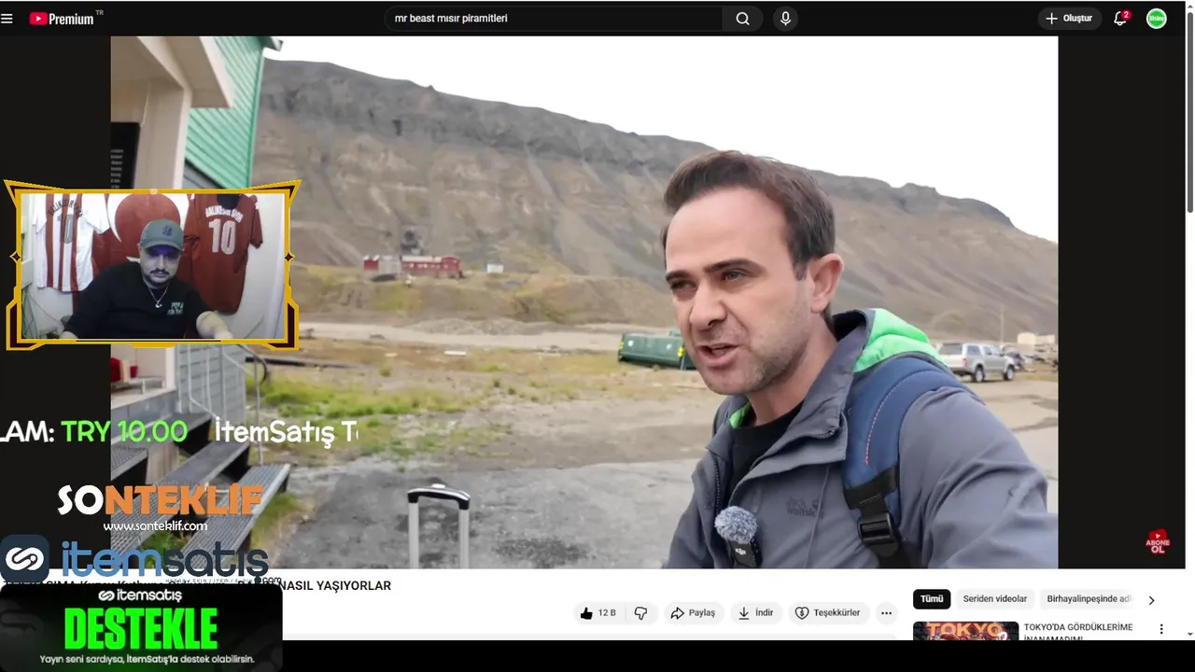Viewport: 1195px width, 672px height.
Task: Open the green account avatar menu
Action: (x=1157, y=19)
